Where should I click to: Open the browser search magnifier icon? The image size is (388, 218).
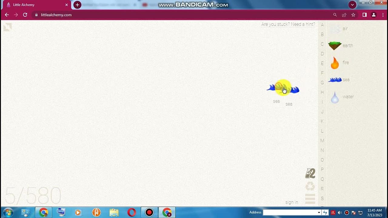[335, 15]
